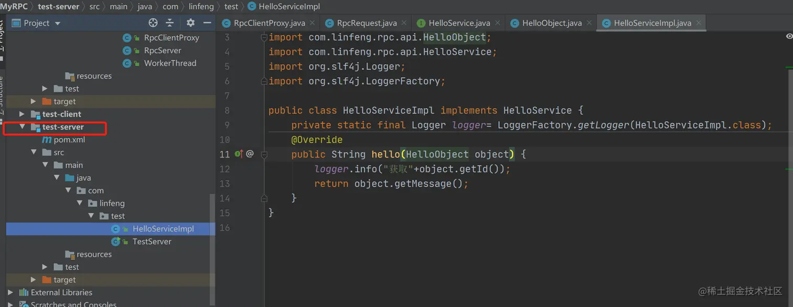Close the RpcRequest.java tab

coord(404,23)
